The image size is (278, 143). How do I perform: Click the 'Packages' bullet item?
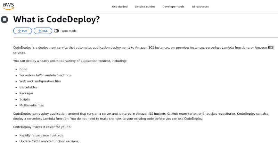tap(26, 93)
